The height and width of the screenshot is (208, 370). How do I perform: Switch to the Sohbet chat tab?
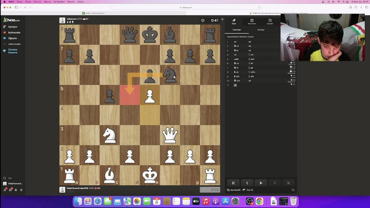(x=261, y=30)
